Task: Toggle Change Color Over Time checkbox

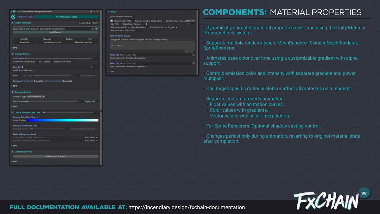Action: (37, 117)
